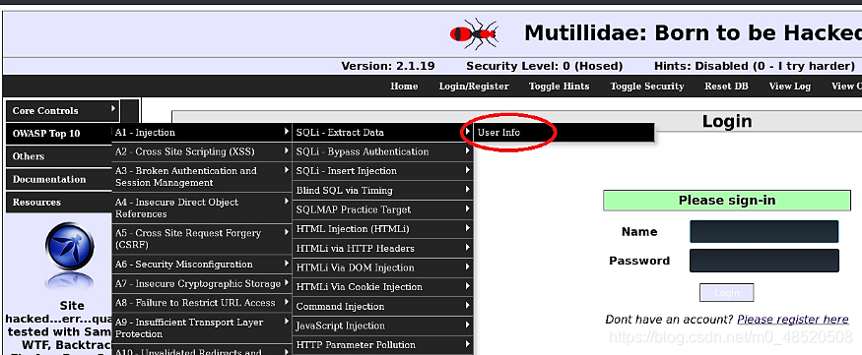The image size is (862, 355).
Task: Follow the Please register here link
Action: [x=793, y=319]
